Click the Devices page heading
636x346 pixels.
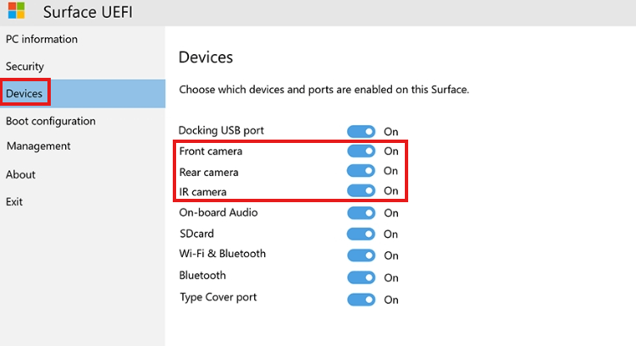[x=206, y=58]
